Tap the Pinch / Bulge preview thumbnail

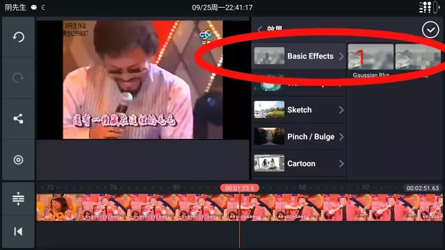(x=269, y=136)
